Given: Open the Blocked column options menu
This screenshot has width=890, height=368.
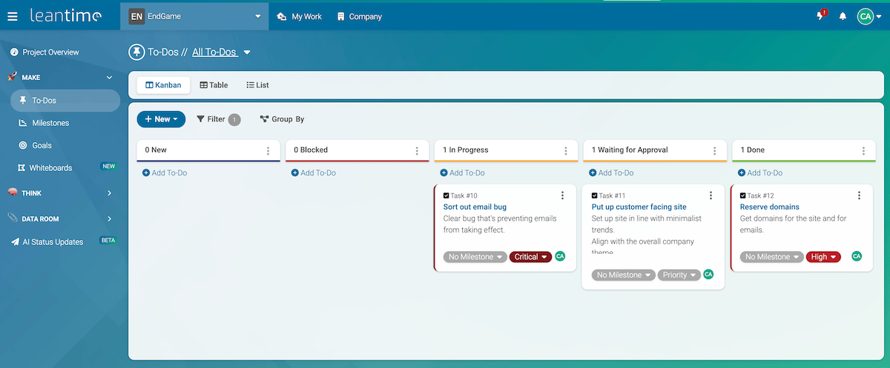Looking at the screenshot, I should point(418,150).
